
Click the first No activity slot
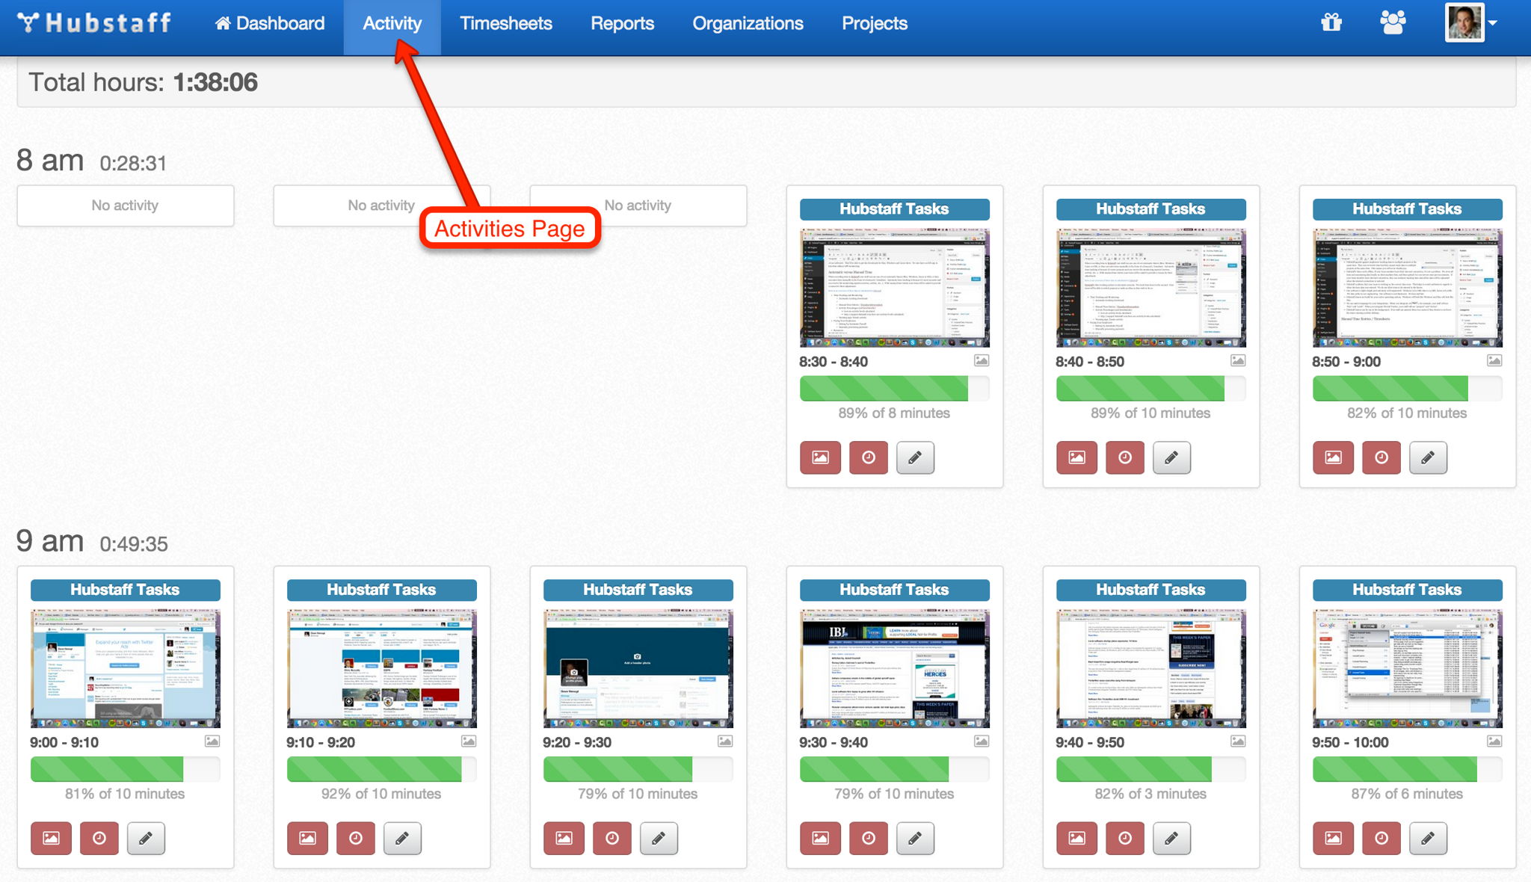tap(125, 206)
